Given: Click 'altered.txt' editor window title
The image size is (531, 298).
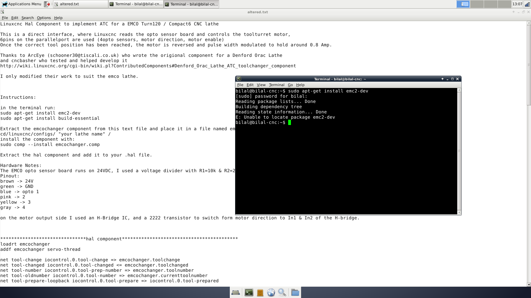Looking at the screenshot, I should click(257, 12).
